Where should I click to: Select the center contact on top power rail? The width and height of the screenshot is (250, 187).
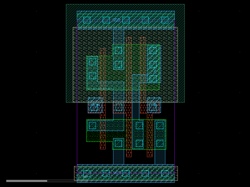click(126, 20)
